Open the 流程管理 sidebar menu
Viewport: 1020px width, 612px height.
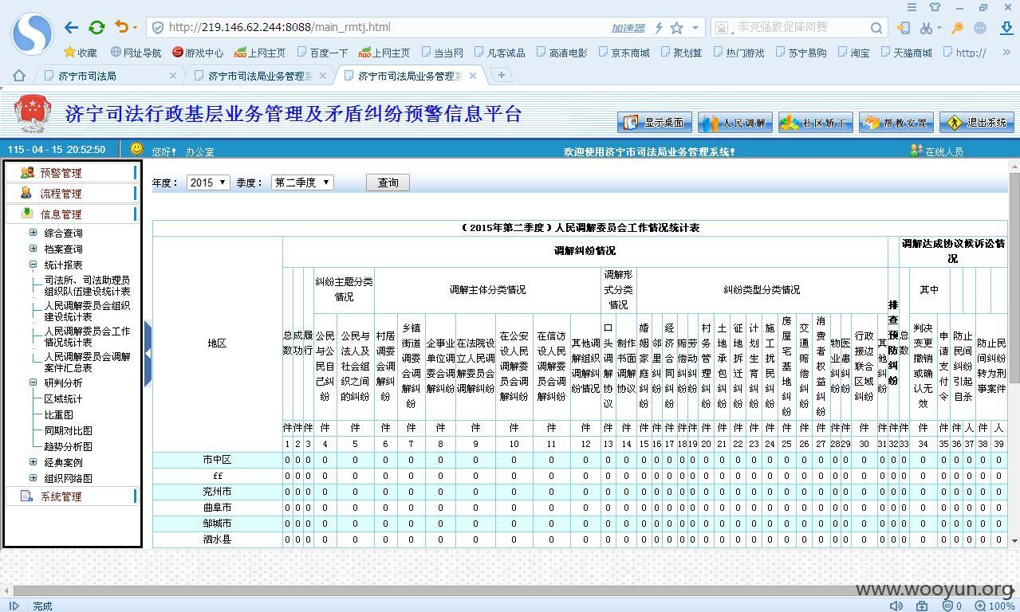[71, 193]
